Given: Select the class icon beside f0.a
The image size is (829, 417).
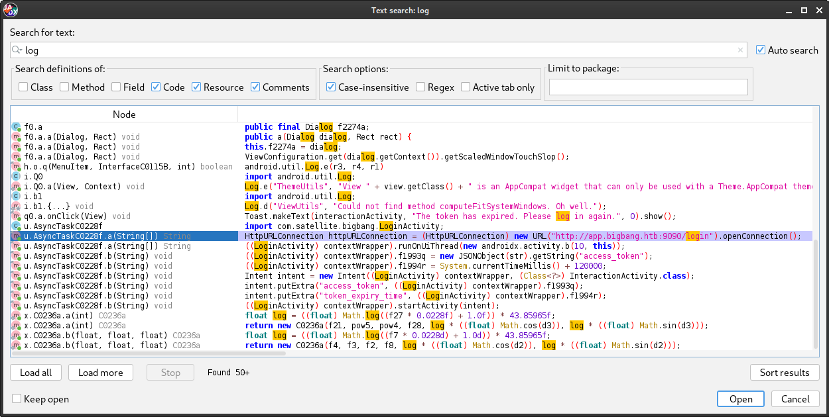Looking at the screenshot, I should 17,127.
